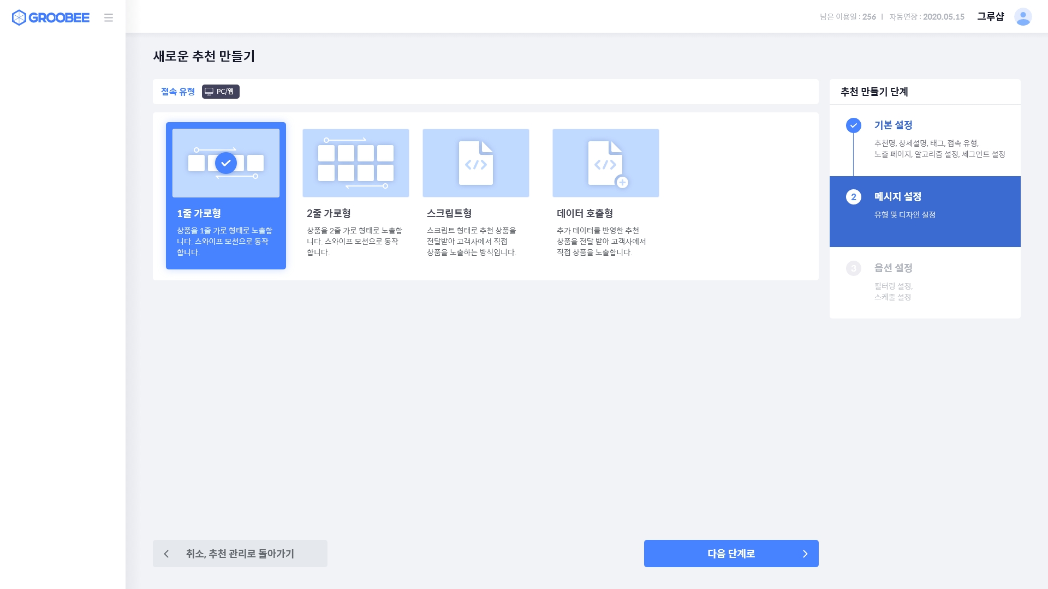Open the 옵션 설정 step
Viewport: 1048px width, 589px height.
click(x=893, y=268)
